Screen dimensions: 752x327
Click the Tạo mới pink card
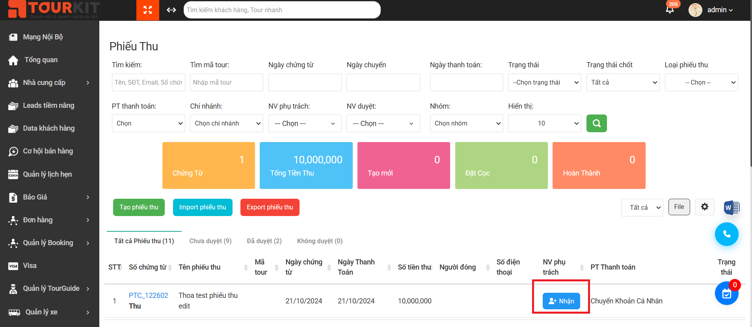coord(404,165)
